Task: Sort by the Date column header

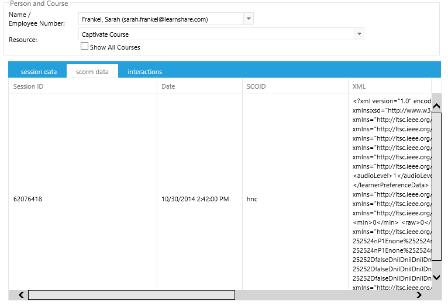Action: [199, 86]
